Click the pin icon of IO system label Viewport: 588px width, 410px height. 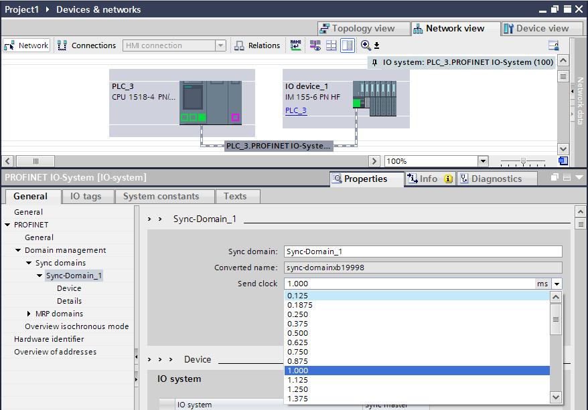point(374,62)
